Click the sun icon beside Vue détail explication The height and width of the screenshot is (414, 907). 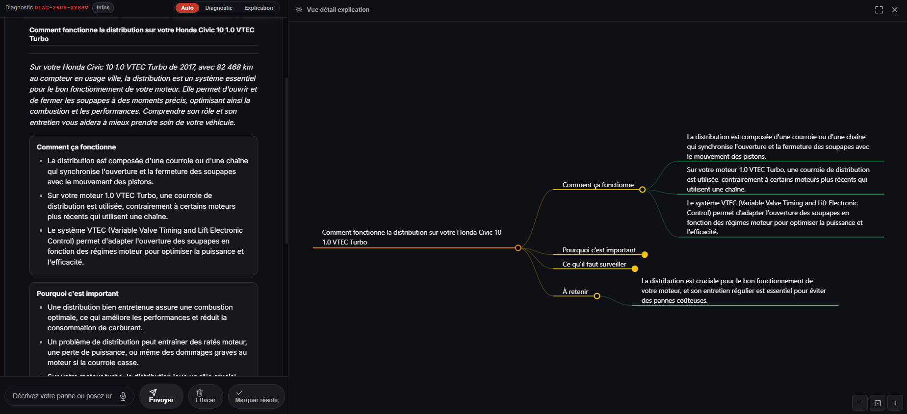(x=299, y=10)
